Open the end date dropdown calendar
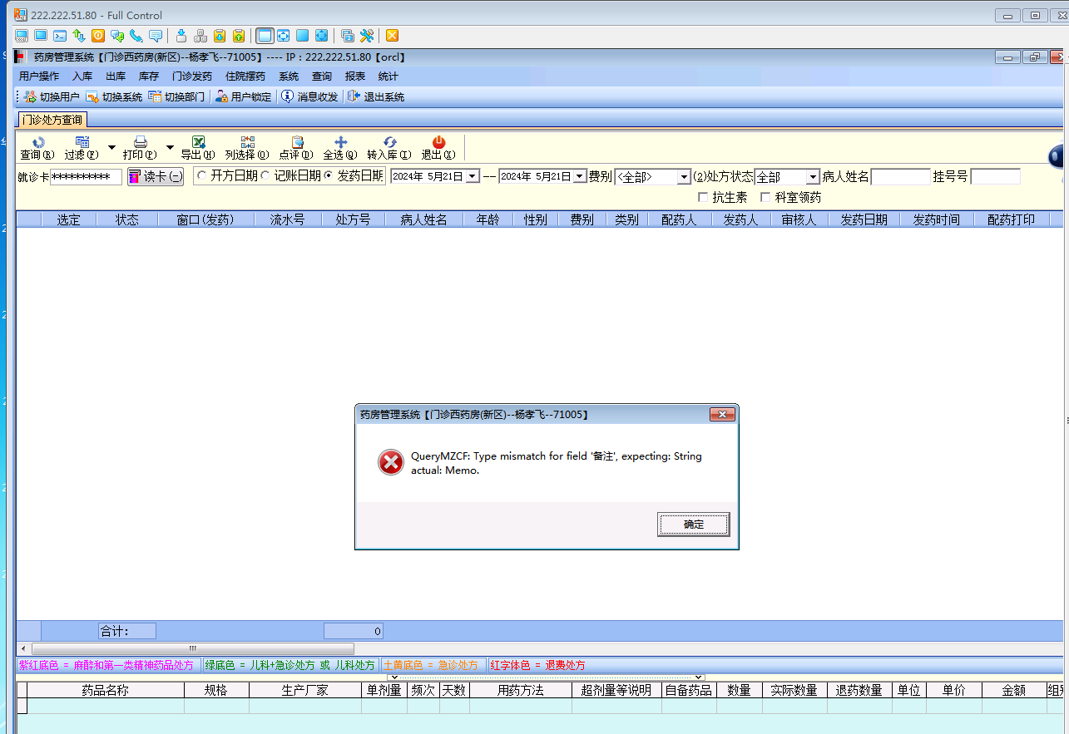1069x734 pixels. click(580, 176)
